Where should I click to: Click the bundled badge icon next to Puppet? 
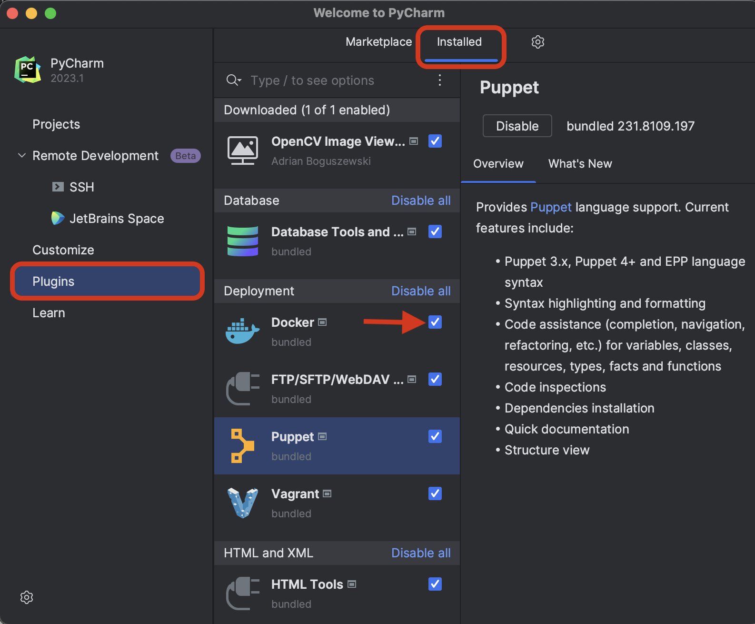click(322, 436)
